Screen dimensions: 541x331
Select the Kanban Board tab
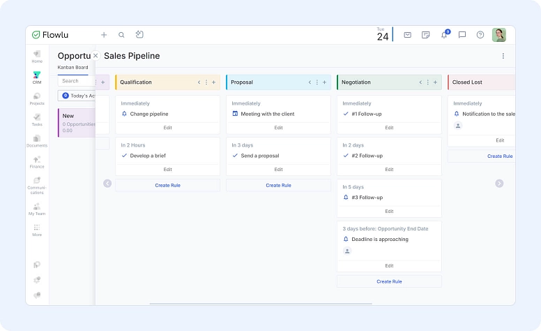(x=72, y=67)
